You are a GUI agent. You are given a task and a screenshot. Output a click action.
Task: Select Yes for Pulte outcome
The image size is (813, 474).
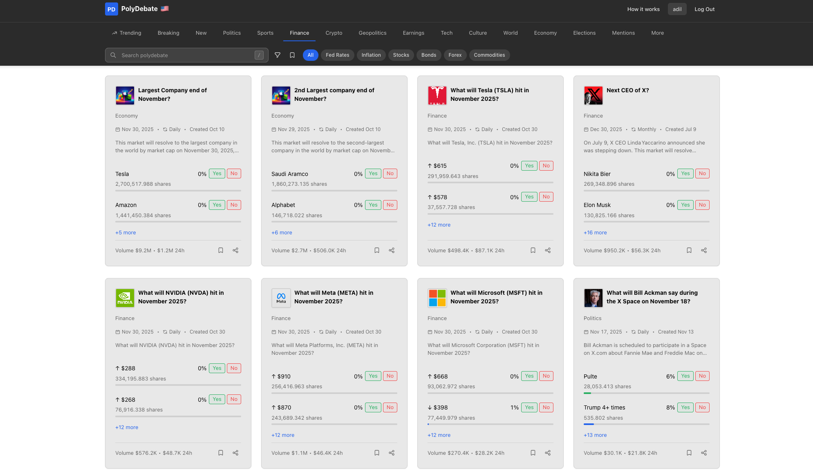(685, 376)
